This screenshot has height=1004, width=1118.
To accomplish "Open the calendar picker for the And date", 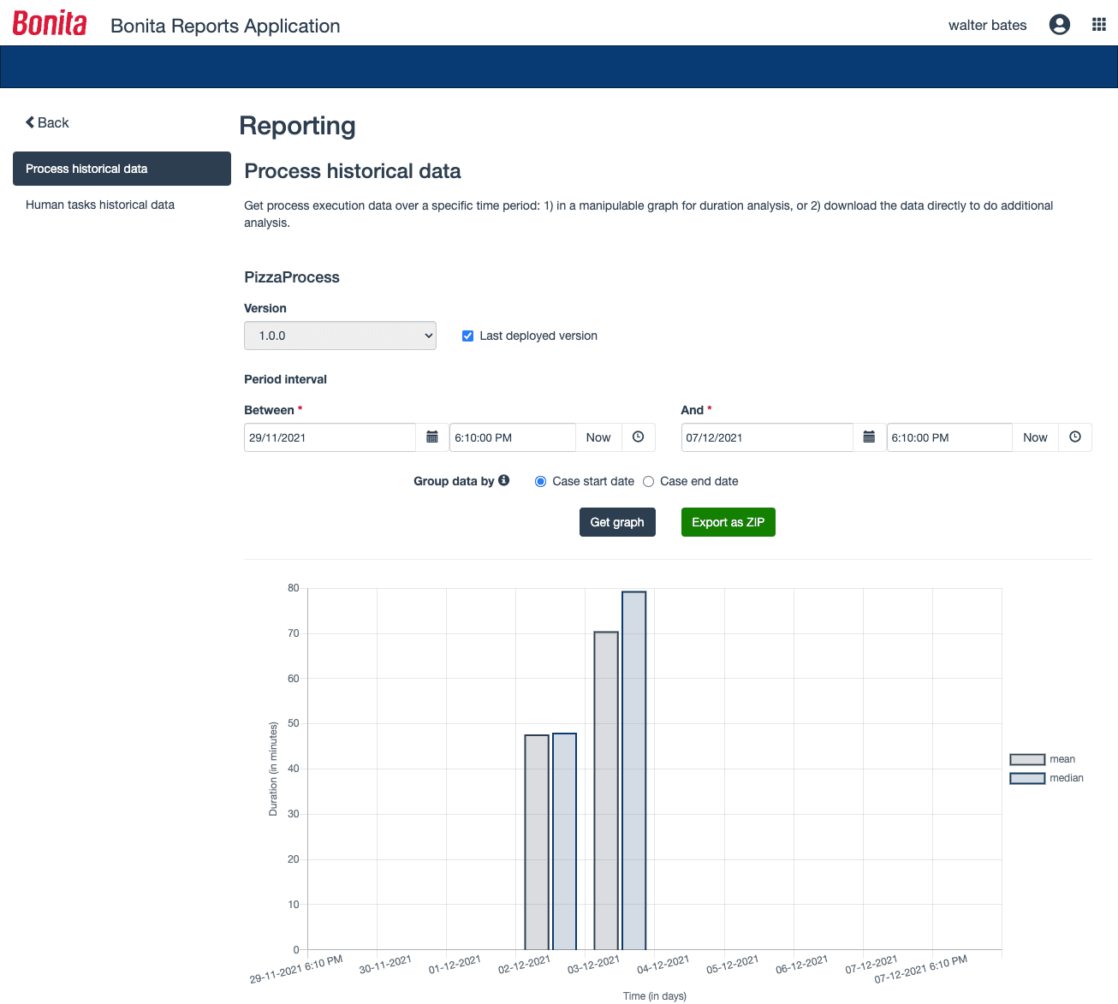I will (x=869, y=437).
